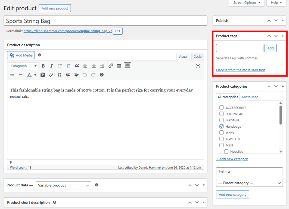This screenshot has height=209, width=289.
Task: Collapse the Product tags panel
Action: click(x=282, y=36)
